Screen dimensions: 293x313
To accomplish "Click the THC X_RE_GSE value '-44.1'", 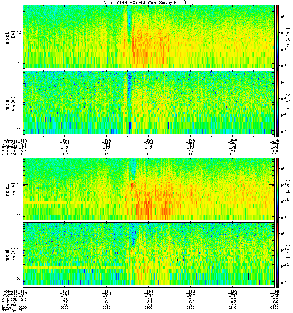I will [x=190, y=291].
